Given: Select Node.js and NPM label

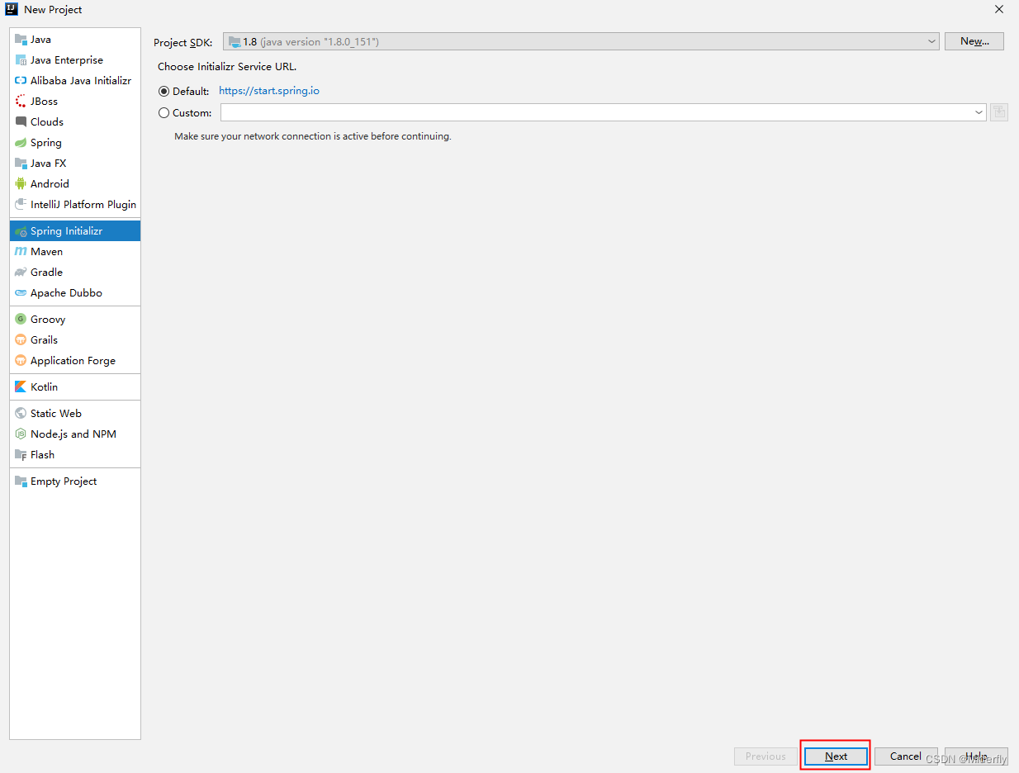Looking at the screenshot, I should click(x=73, y=434).
